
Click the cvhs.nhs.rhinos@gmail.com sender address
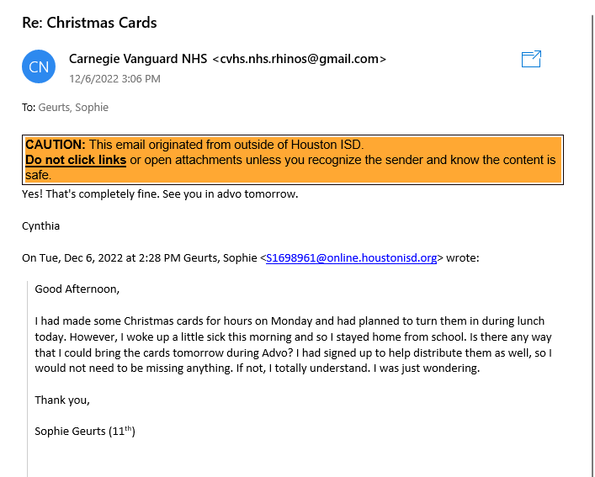(300, 59)
